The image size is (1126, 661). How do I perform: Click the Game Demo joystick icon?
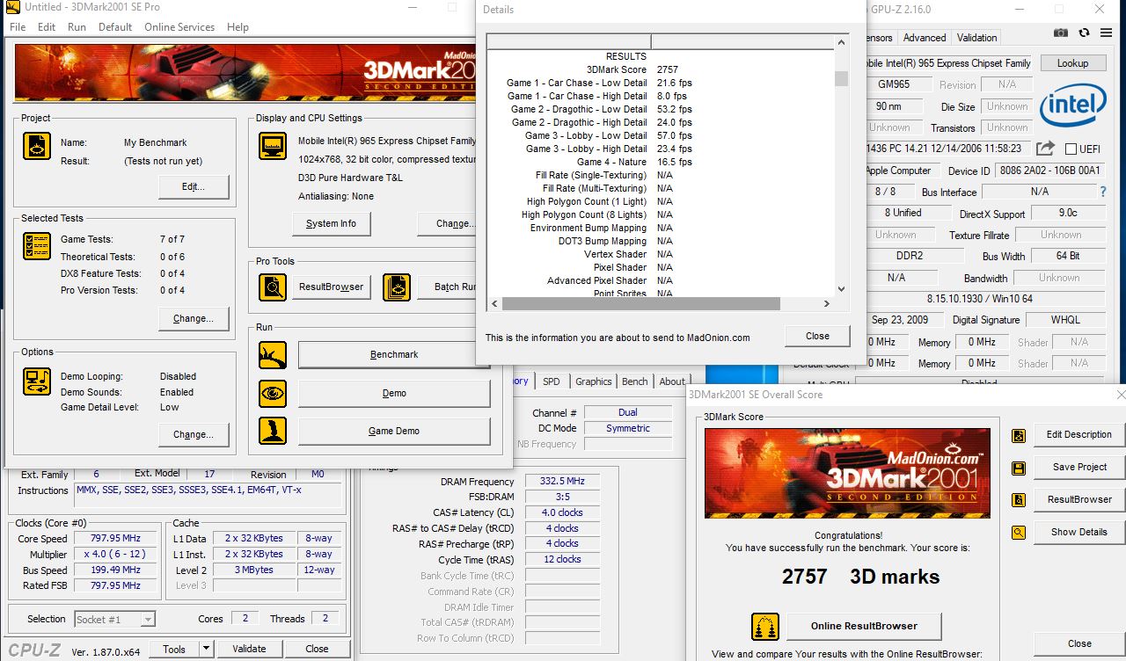(272, 431)
